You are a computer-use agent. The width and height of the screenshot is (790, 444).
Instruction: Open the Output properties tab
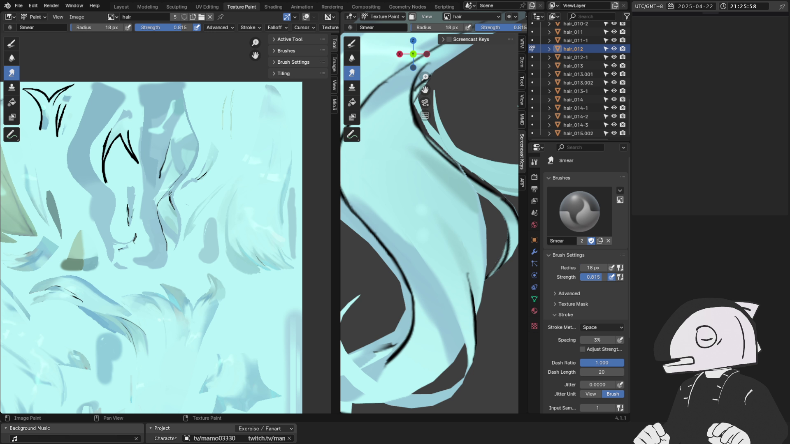tap(534, 189)
